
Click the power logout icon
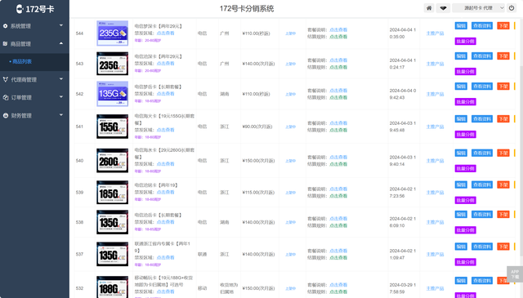pos(512,8)
